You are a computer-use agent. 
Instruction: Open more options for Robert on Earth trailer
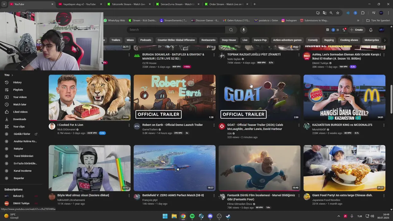(x=214, y=125)
